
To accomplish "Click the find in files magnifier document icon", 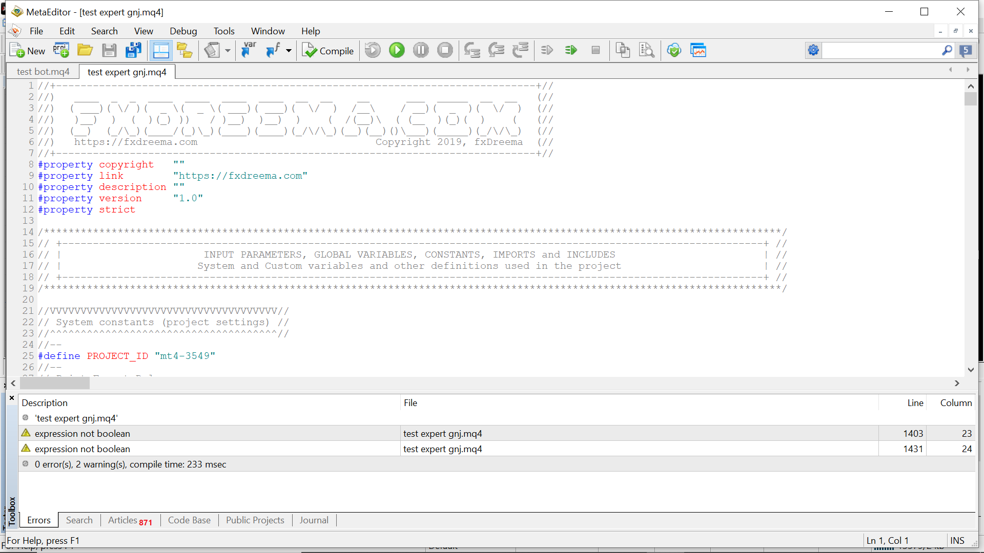I will coord(647,50).
